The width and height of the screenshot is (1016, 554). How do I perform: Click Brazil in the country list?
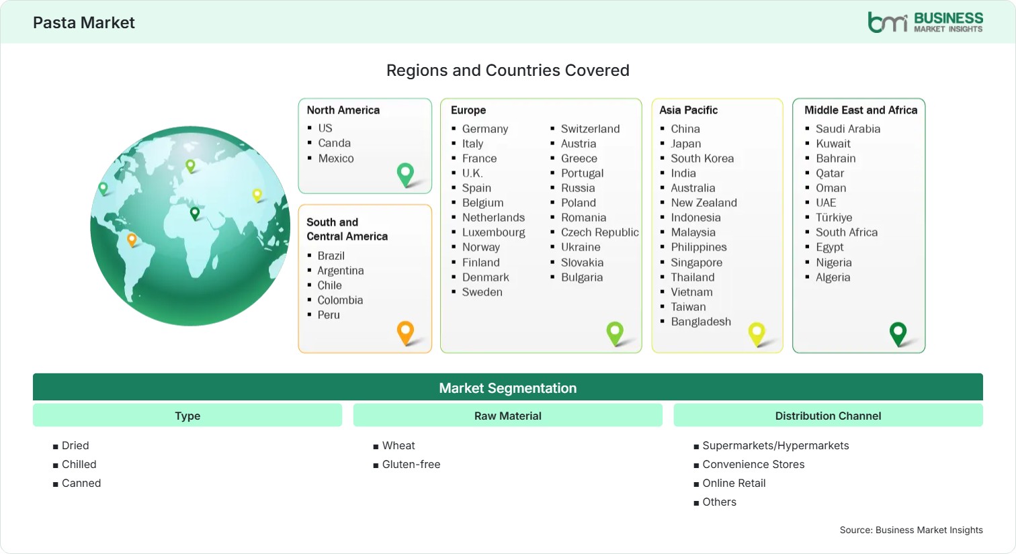(x=331, y=256)
